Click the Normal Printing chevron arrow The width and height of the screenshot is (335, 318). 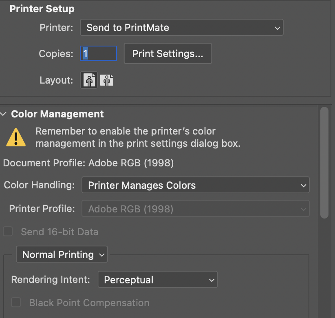(102, 255)
